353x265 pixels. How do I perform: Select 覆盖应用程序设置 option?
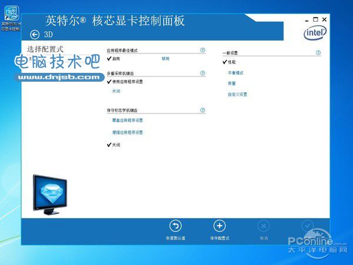click(128, 120)
